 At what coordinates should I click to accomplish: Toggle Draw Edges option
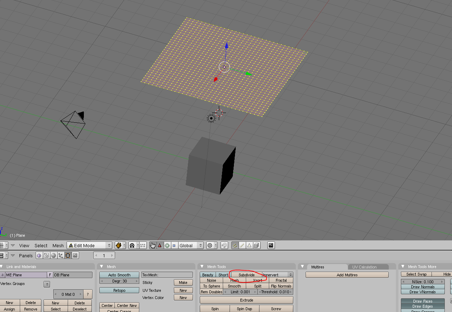[422, 306]
